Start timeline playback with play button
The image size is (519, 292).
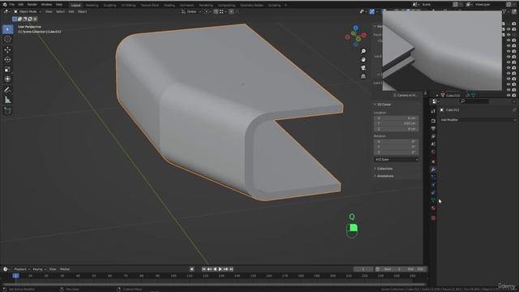(220, 269)
